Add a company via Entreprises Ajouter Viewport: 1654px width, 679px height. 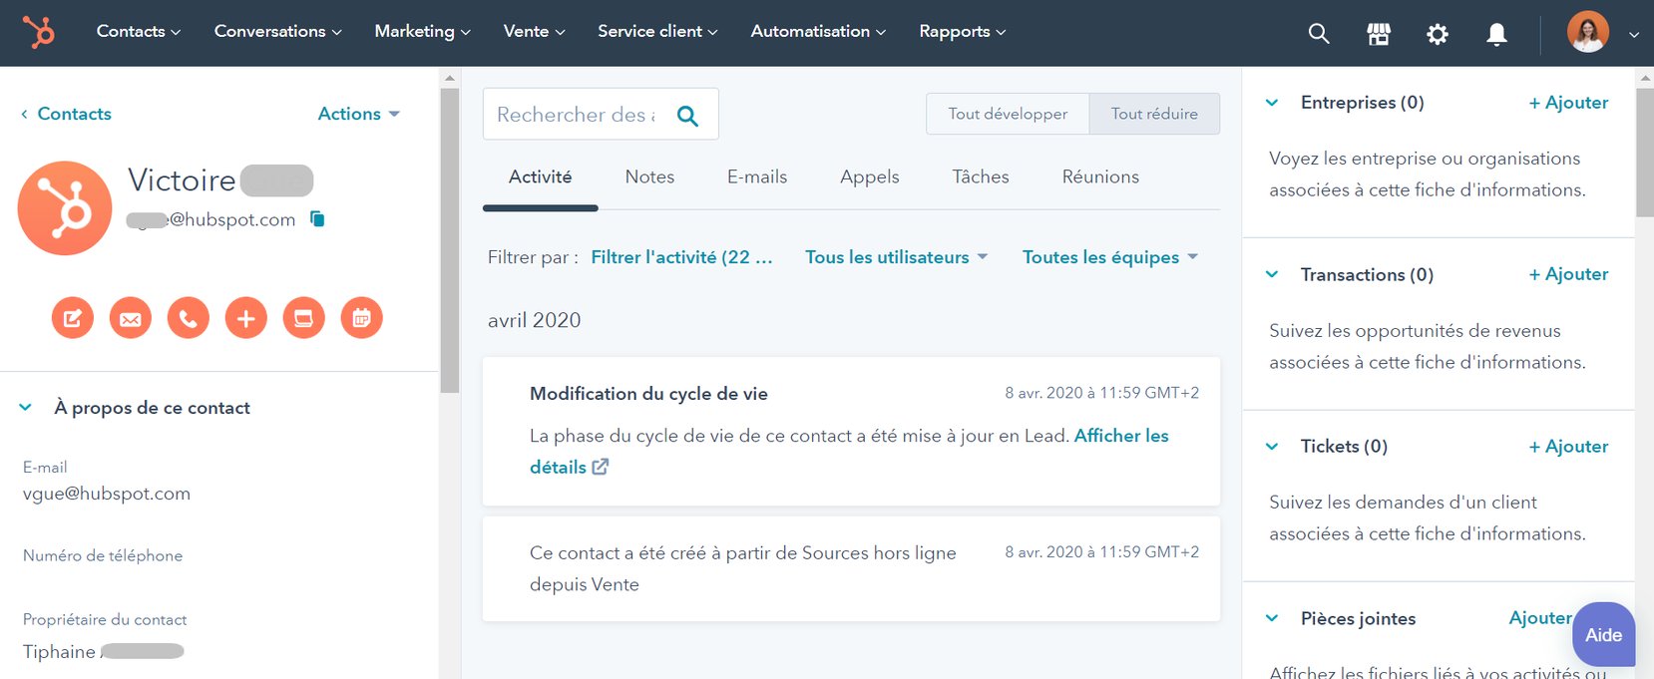1568,102
